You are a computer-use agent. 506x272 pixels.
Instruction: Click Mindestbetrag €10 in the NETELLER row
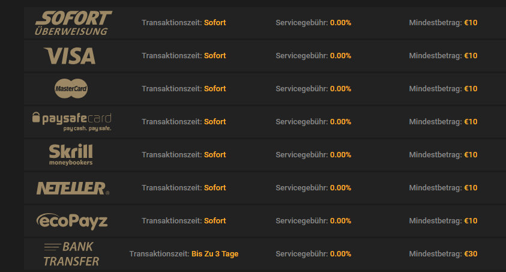443,188
